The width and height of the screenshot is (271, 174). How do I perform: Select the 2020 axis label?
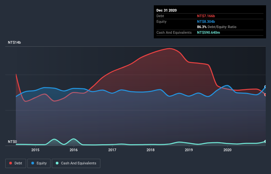coord(227,150)
